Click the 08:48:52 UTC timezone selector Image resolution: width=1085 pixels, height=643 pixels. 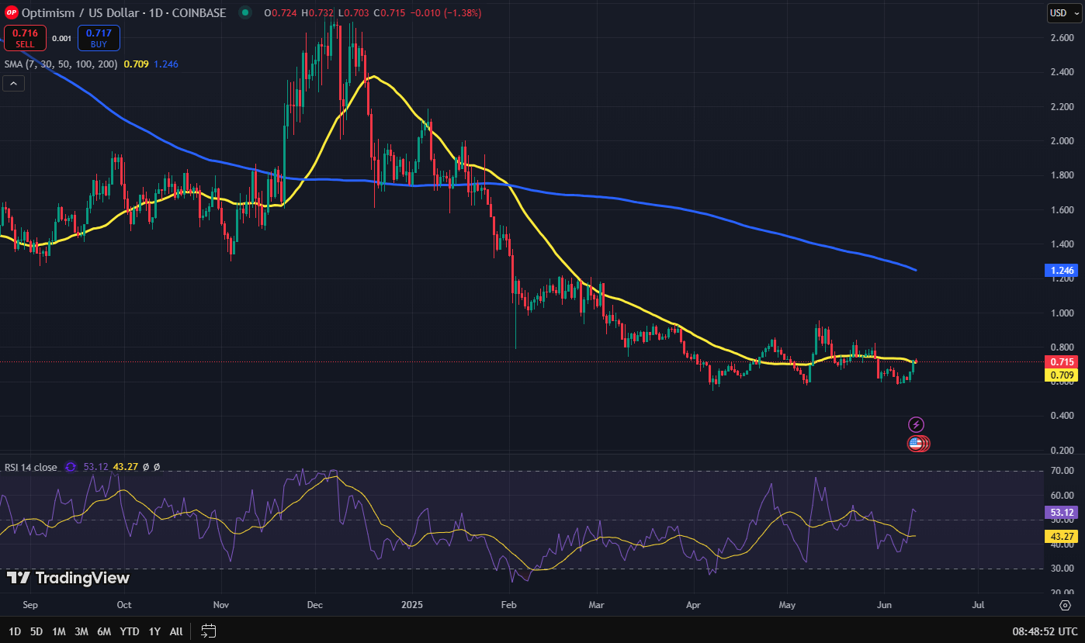click(1045, 631)
